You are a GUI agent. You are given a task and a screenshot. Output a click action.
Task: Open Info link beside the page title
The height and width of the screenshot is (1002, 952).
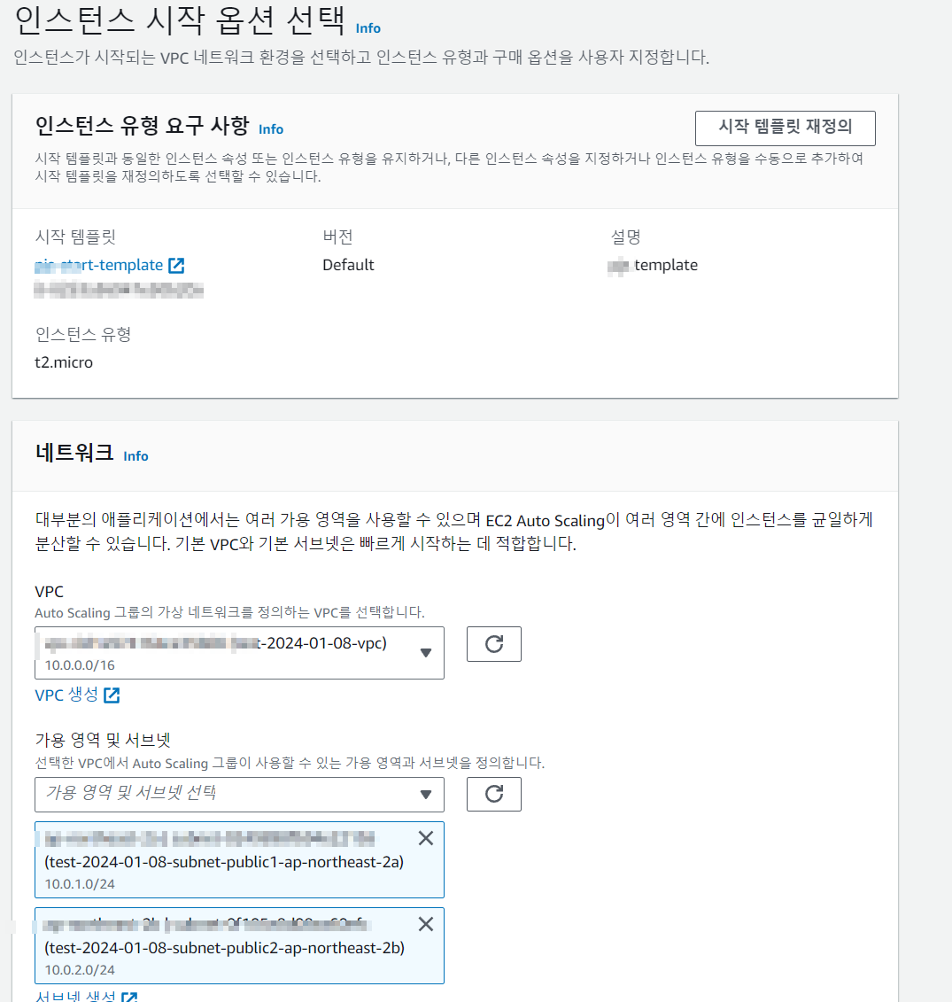pyautogui.click(x=368, y=28)
